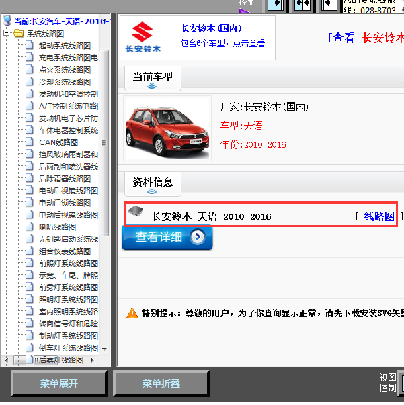Click the panel layout icon with right-pointing arrow
404x405 pixels.
coord(276,5)
